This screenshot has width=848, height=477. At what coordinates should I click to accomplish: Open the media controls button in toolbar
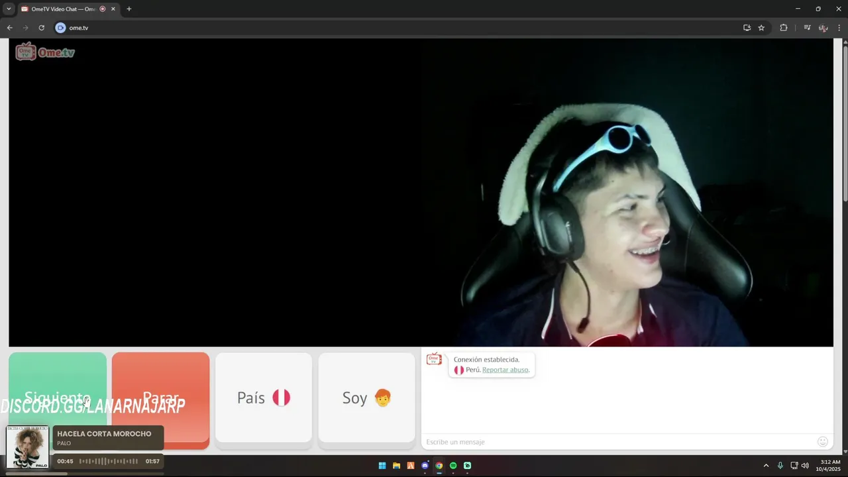807,28
